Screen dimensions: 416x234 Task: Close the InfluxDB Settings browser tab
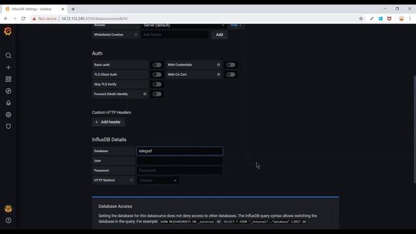click(63, 9)
